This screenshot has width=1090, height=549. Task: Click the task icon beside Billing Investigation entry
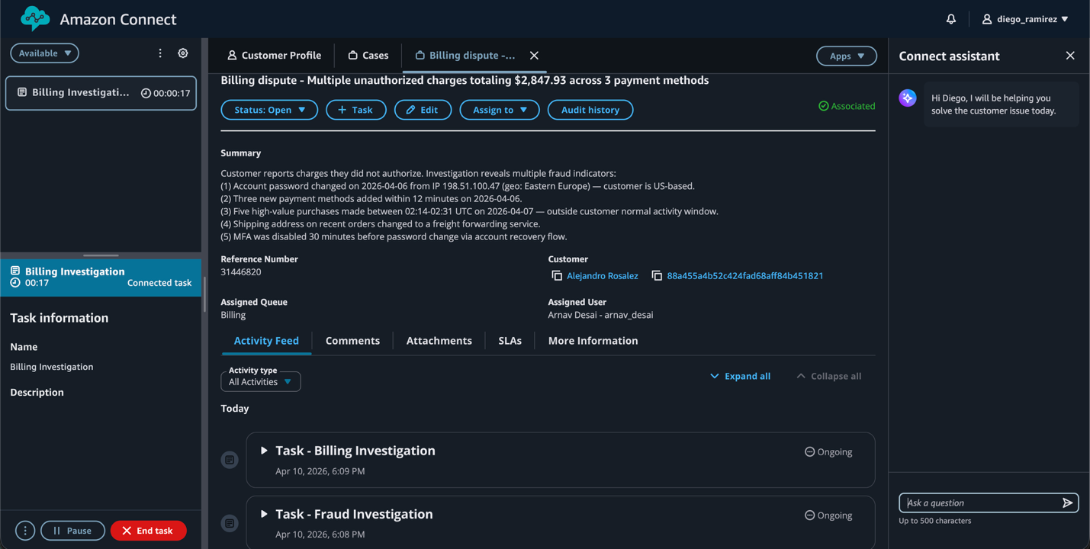[230, 460]
